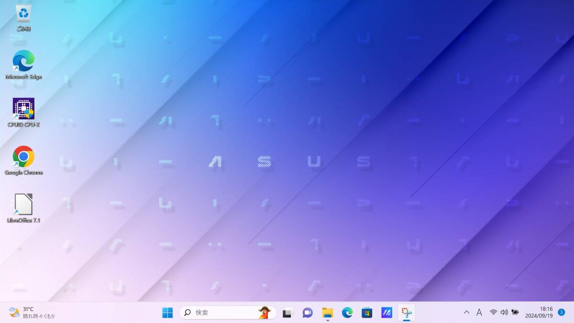
Task: Open Microsoft Store from the taskbar
Action: tap(367, 313)
